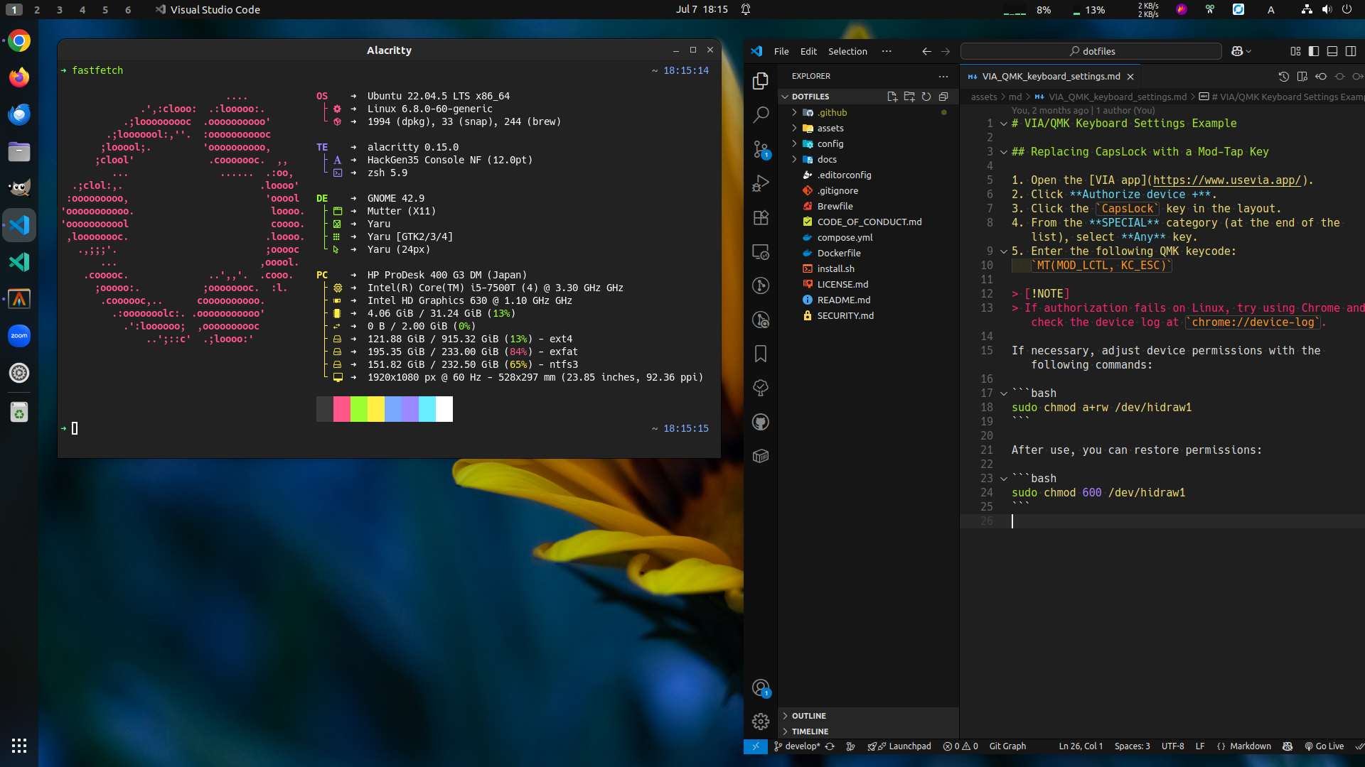Open Firefox from the dock
This screenshot has height=767, width=1365.
point(19,77)
